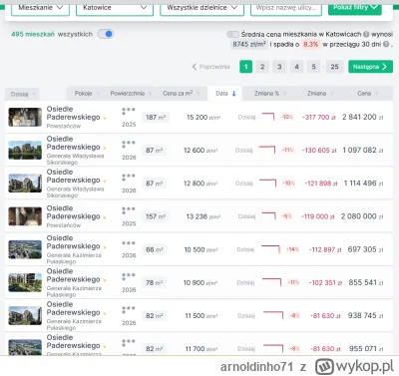Open thumbnail of 1 097 082 zł listing
The width and height of the screenshot is (399, 376).
coord(25,150)
